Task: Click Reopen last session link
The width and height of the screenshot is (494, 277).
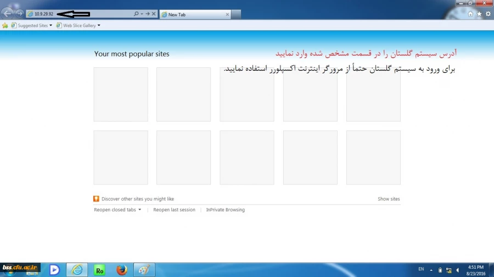Action: [174, 210]
